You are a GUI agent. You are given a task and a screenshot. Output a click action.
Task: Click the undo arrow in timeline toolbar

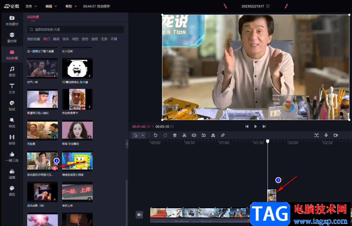156,135
